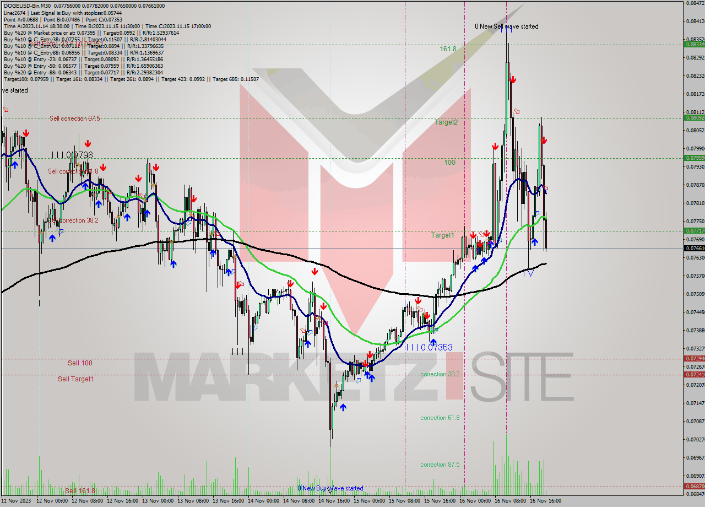Click the 'Sell correction 38.2' label
Image resolution: width=705 pixels, height=507 pixels.
[73, 220]
